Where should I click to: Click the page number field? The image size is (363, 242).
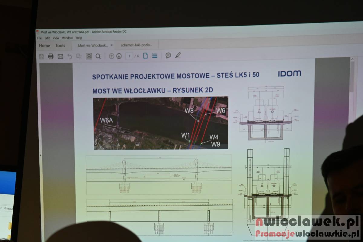[x=129, y=56]
